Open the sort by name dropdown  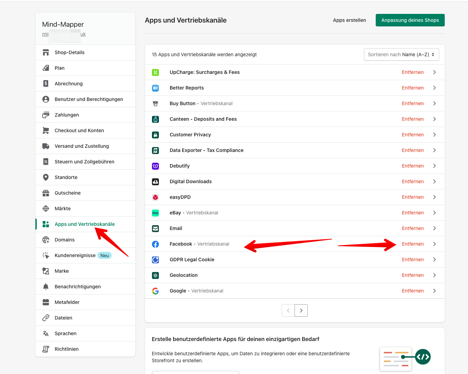point(401,54)
